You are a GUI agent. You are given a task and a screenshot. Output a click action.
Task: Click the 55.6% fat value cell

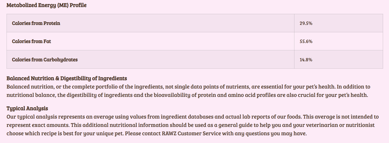(x=306, y=41)
